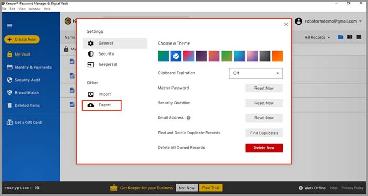Click the Find Duplicates button
This screenshot has height=196, width=368.
tap(264, 133)
